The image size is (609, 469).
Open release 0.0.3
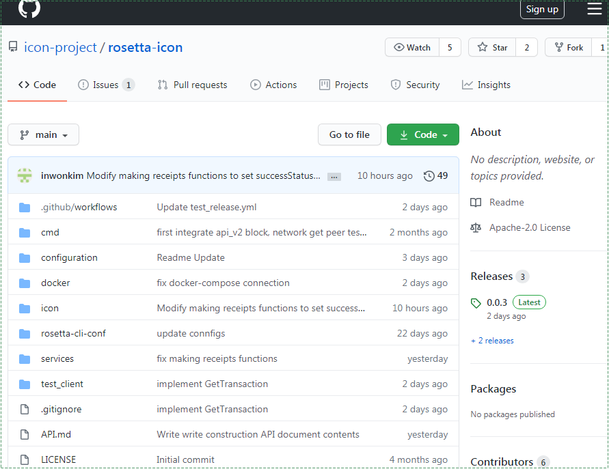(497, 302)
